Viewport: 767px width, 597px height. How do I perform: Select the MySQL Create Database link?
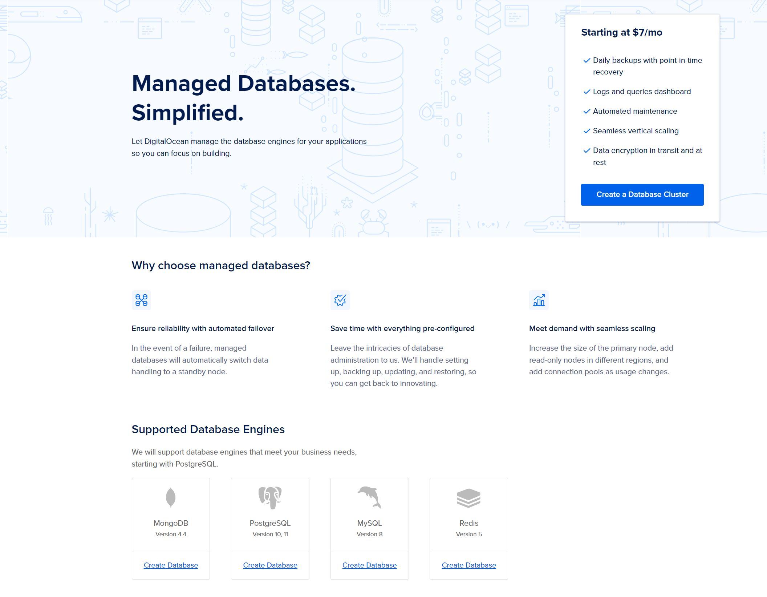pos(369,565)
